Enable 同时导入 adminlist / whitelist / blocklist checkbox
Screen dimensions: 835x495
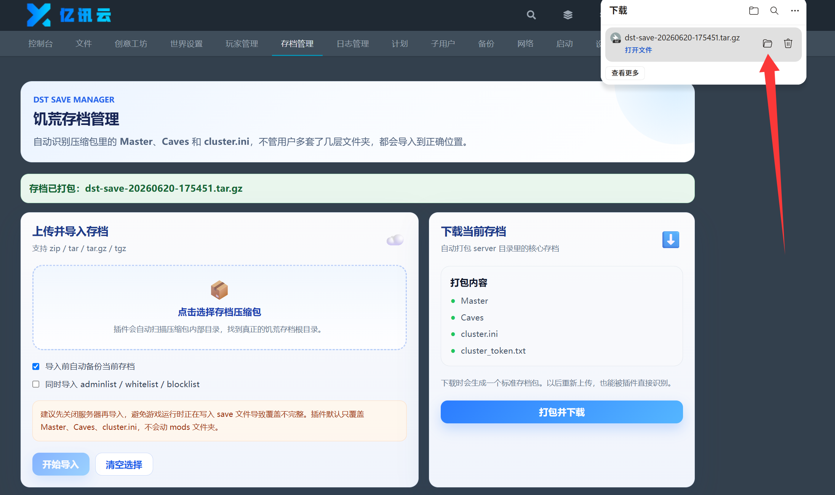(36, 384)
